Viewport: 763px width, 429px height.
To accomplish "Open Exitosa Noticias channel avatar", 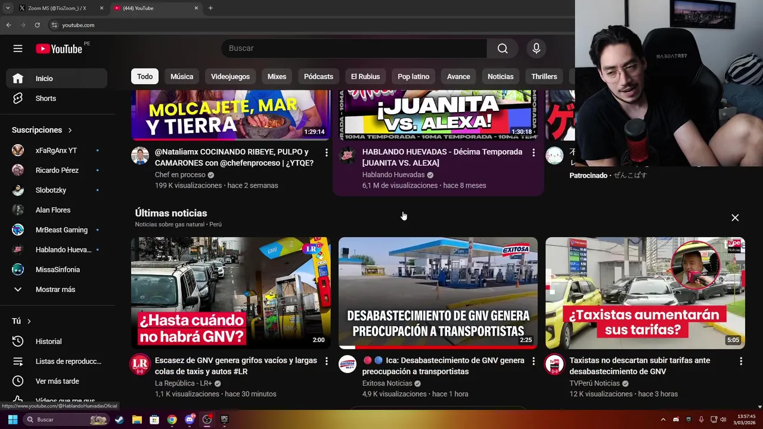I will [348, 364].
